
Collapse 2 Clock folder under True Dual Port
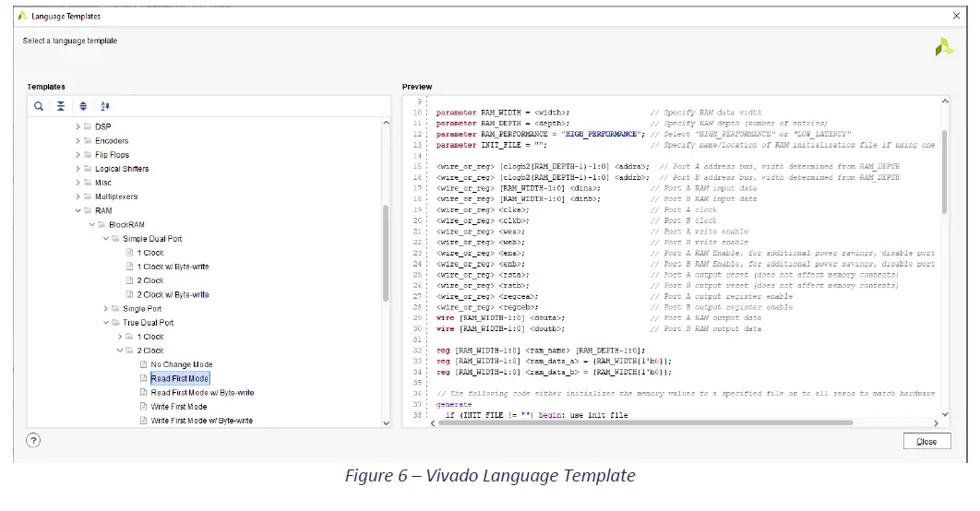tap(120, 351)
